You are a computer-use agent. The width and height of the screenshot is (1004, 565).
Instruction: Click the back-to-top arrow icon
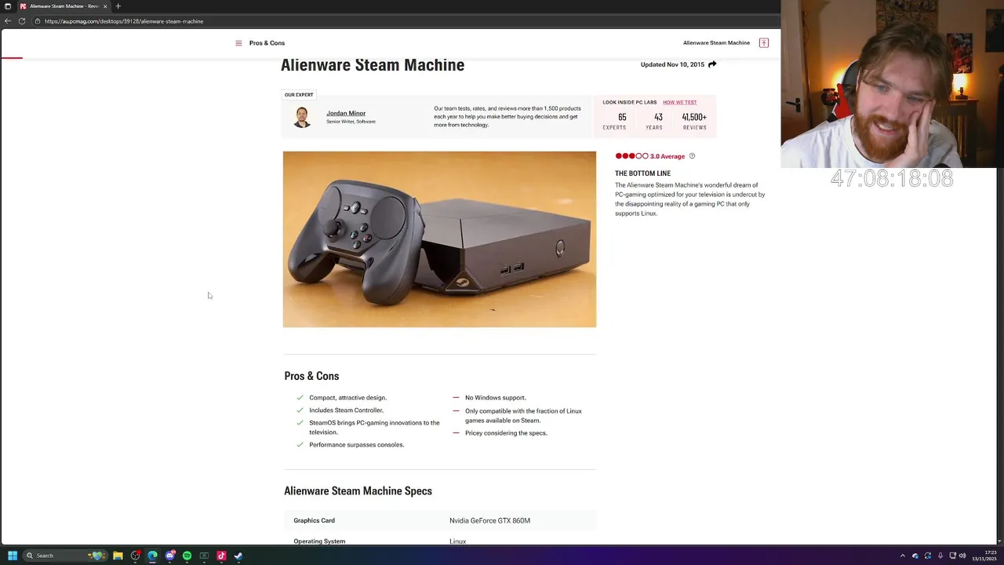(x=764, y=43)
